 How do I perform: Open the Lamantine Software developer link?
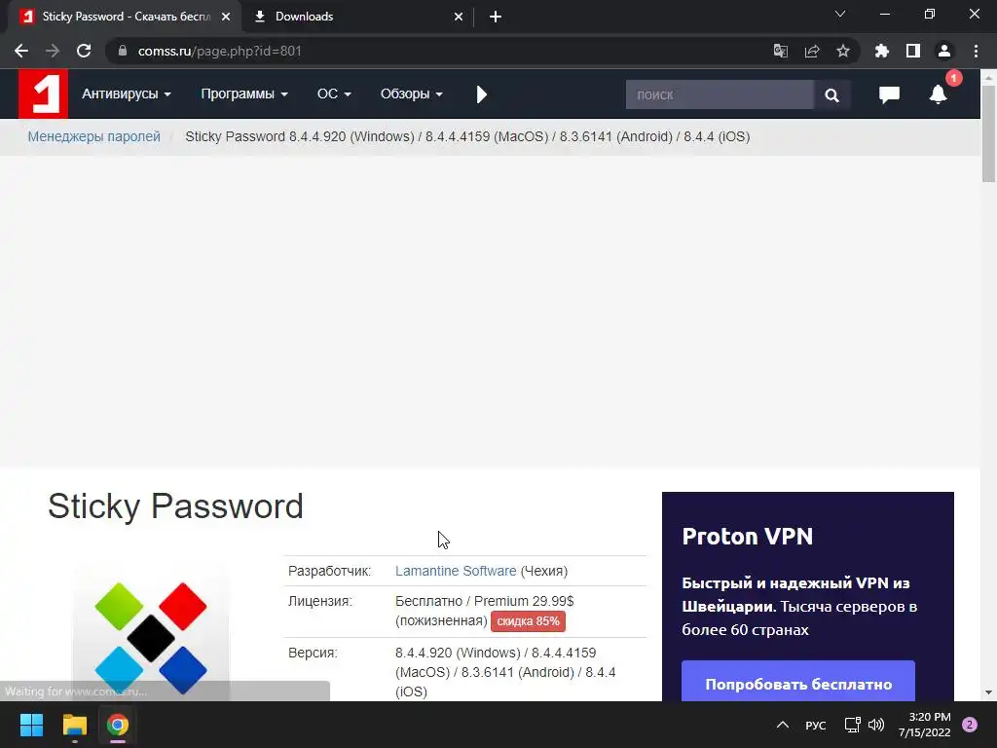456,571
